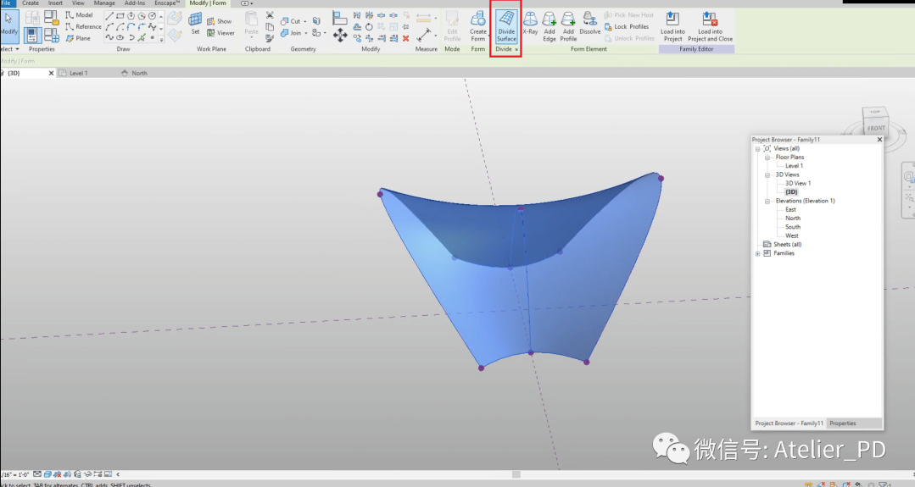Expand the Families tree node
Image resolution: width=915 pixels, height=487 pixels.
coord(757,254)
